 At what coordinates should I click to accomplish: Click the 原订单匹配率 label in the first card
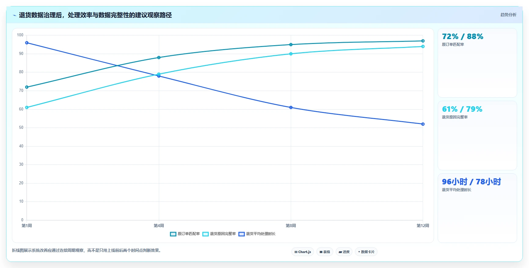tap(453, 45)
